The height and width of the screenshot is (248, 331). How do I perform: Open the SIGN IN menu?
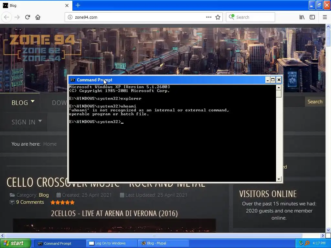click(23, 122)
